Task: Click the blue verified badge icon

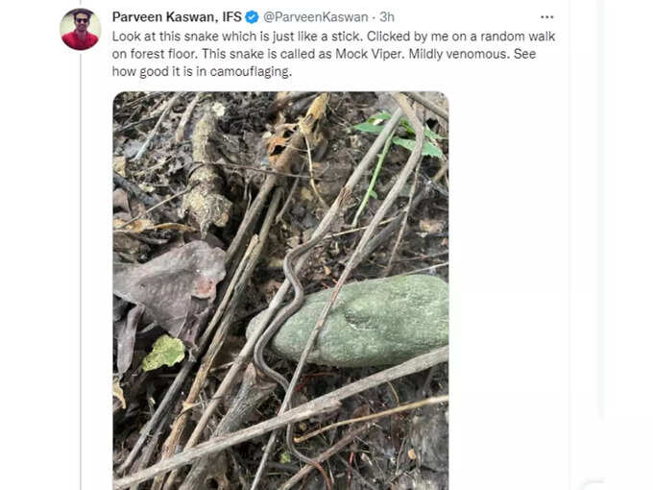Action: [252, 17]
